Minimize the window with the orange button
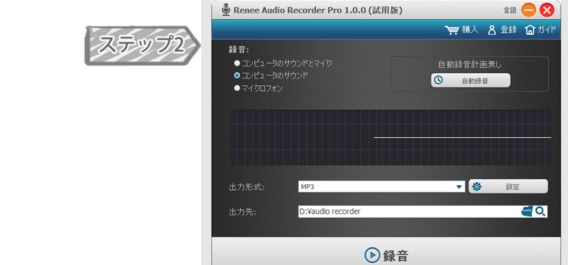Image resolution: width=568 pixels, height=265 pixels. coord(528,10)
